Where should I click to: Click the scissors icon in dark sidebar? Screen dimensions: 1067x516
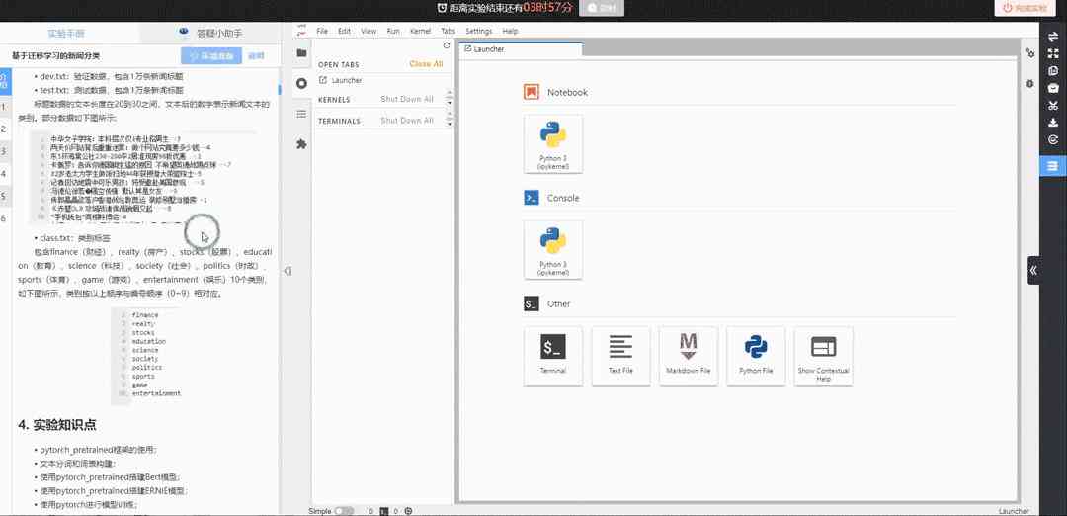[1053, 106]
